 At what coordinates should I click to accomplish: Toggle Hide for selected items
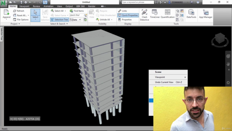point(92,14)
